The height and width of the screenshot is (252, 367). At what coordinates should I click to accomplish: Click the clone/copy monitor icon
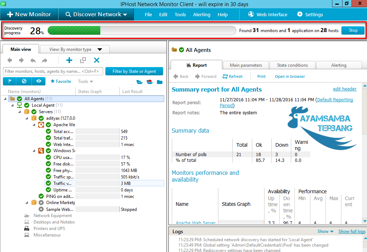point(83,60)
